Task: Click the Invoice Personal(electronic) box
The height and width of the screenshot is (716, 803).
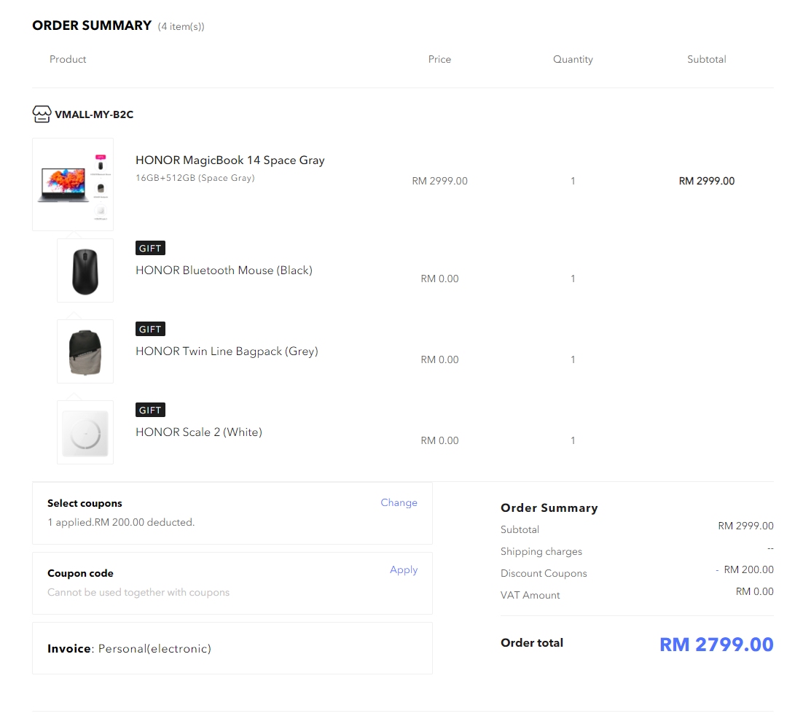Action: point(232,648)
